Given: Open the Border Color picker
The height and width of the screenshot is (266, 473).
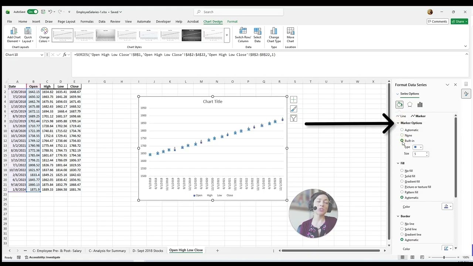Looking at the screenshot, I should click(447, 249).
